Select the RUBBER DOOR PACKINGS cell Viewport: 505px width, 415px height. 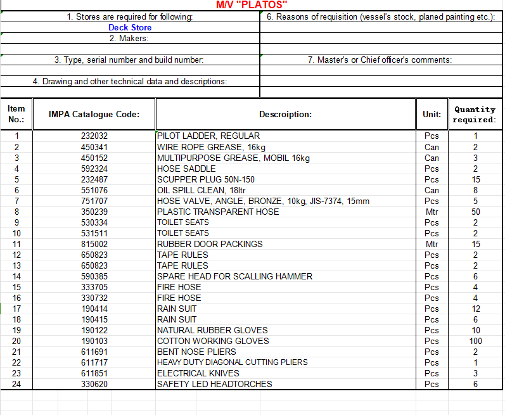pyautogui.click(x=210, y=244)
